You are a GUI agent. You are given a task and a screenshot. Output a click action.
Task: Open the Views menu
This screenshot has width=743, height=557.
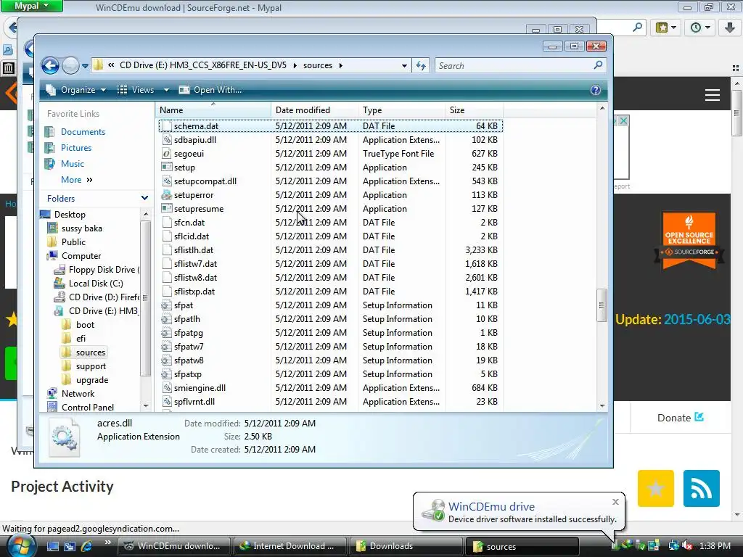(x=136, y=90)
